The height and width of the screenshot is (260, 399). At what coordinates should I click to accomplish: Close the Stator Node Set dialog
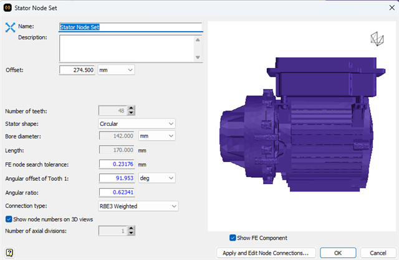pyautogui.click(x=392, y=8)
